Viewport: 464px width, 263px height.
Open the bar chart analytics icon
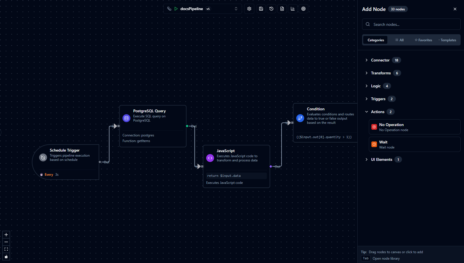(293, 9)
